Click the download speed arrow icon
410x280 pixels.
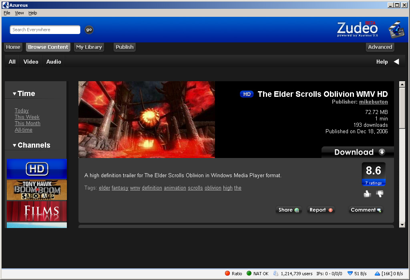point(350,274)
